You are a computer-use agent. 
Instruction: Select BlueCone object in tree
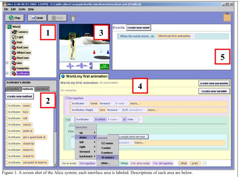pos(20,58)
